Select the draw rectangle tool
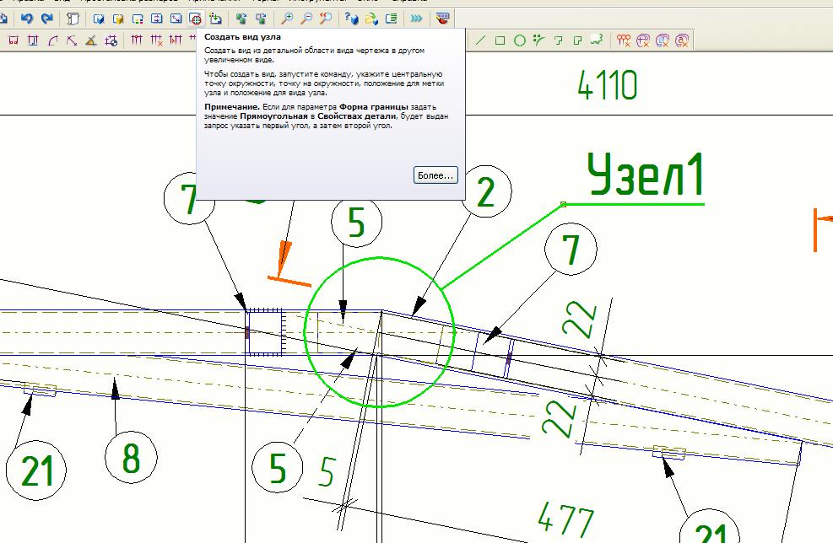This screenshot has width=833, height=543. 500,40
